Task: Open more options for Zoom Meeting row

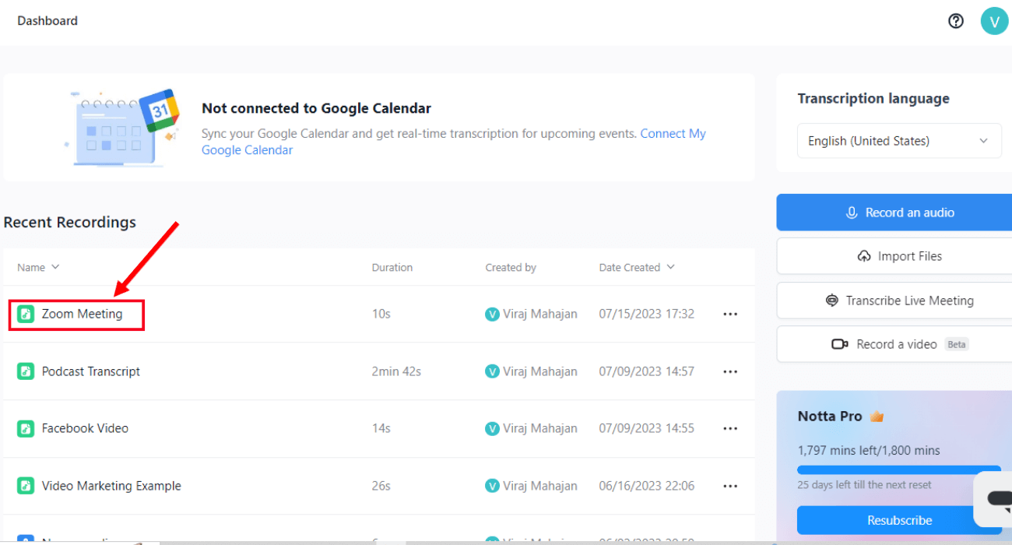Action: 730,315
